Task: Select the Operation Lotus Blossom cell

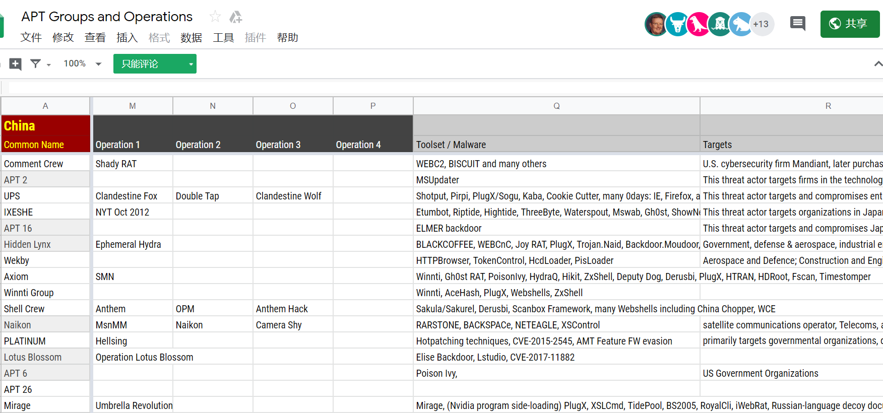Action: [144, 357]
